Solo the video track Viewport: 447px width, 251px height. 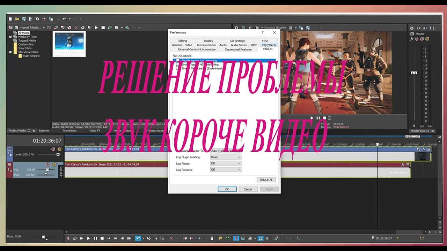[x=59, y=149]
